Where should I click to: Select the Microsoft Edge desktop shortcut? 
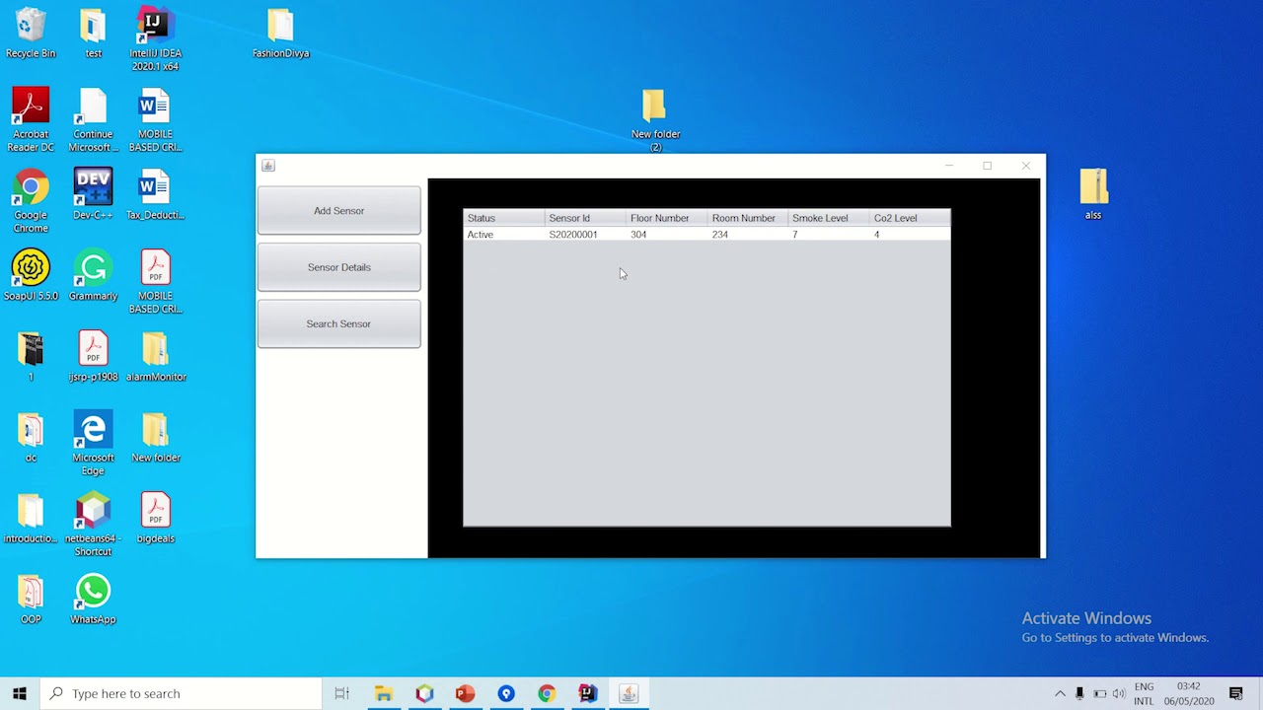click(x=93, y=444)
